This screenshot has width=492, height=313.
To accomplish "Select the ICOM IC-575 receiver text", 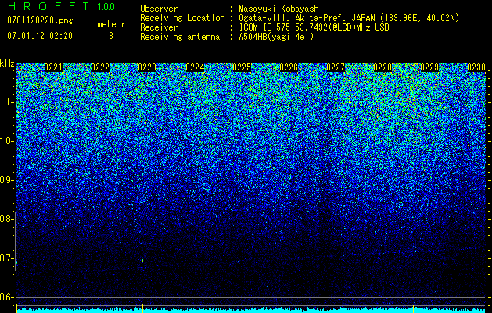I will click(314, 27).
